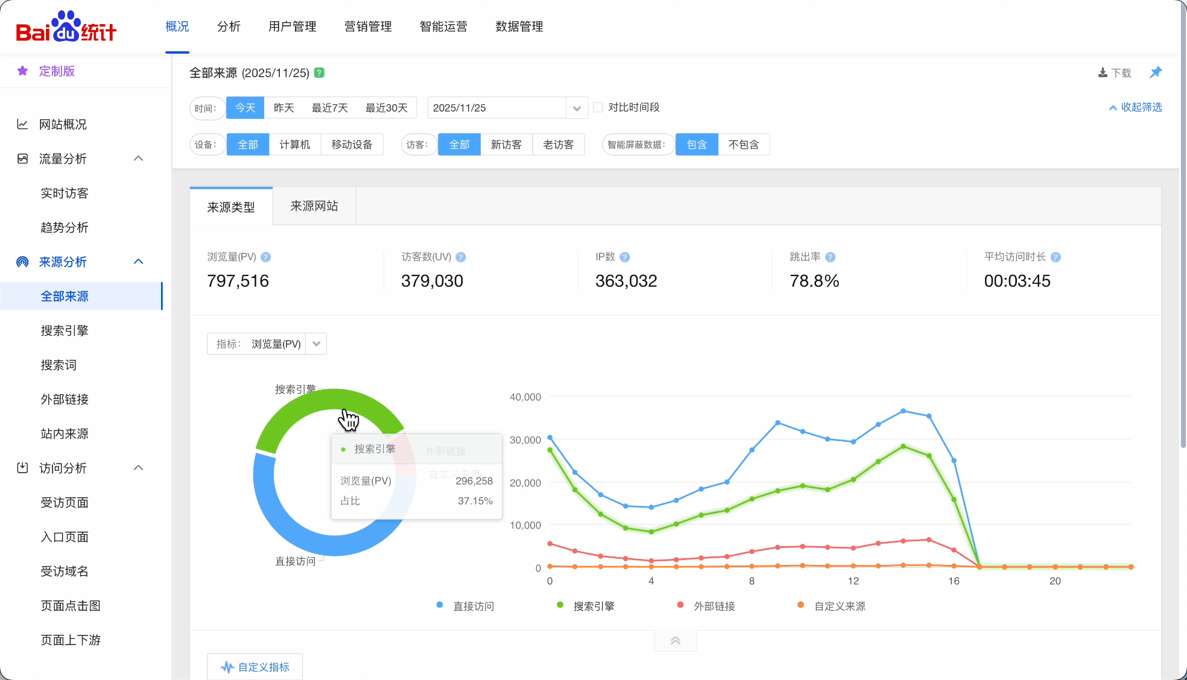Click the 自定义指标 button

pyautogui.click(x=255, y=667)
